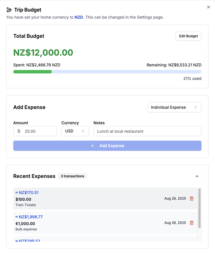This screenshot has height=255, width=215.
Task: Click into the Notes text field
Action: click(147, 131)
